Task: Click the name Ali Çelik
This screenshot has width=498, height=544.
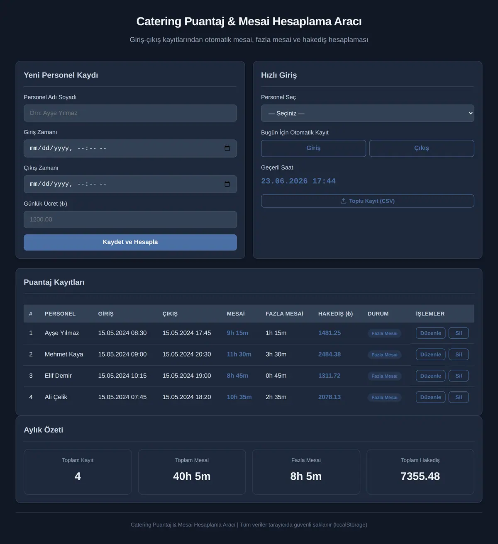Action: [56, 397]
